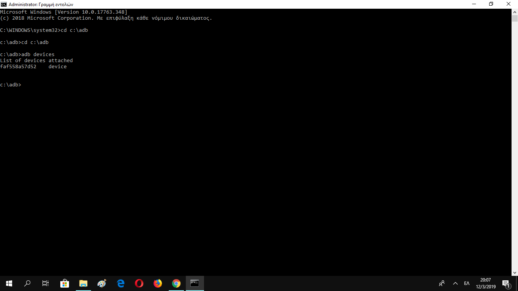
Task: Open Action Center notifications
Action: coord(505,283)
